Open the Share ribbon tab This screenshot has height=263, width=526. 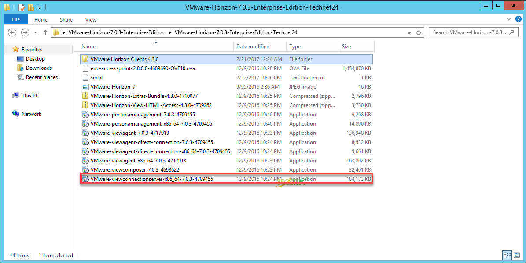[x=66, y=20]
